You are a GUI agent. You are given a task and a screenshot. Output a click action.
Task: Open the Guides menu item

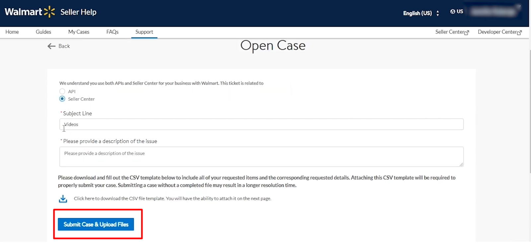[x=43, y=32]
